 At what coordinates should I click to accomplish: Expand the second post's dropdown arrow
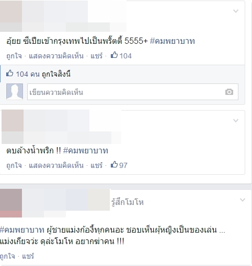[236, 120]
